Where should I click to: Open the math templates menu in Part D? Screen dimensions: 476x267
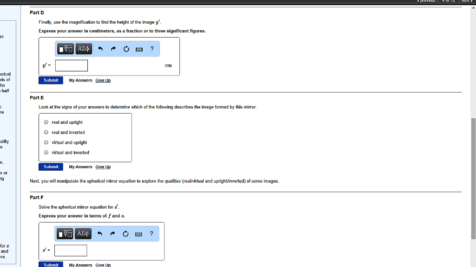tap(65, 49)
